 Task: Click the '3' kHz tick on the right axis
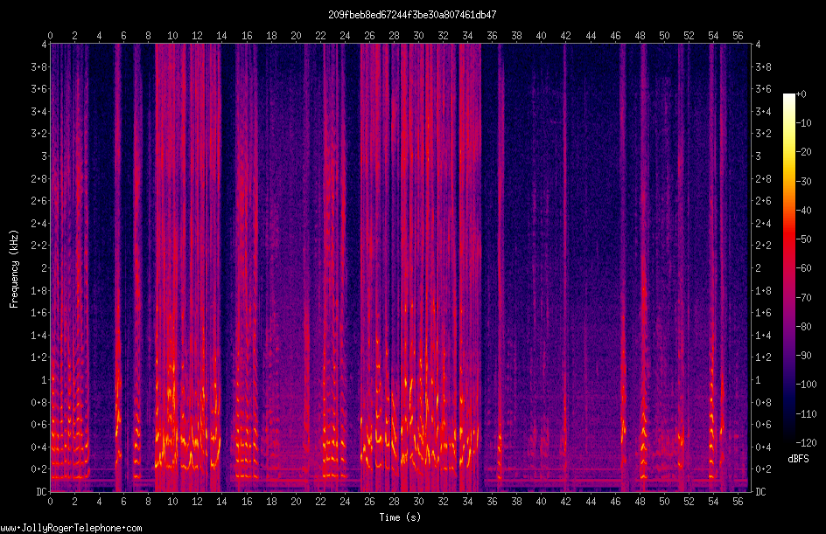pyautogui.click(x=758, y=156)
